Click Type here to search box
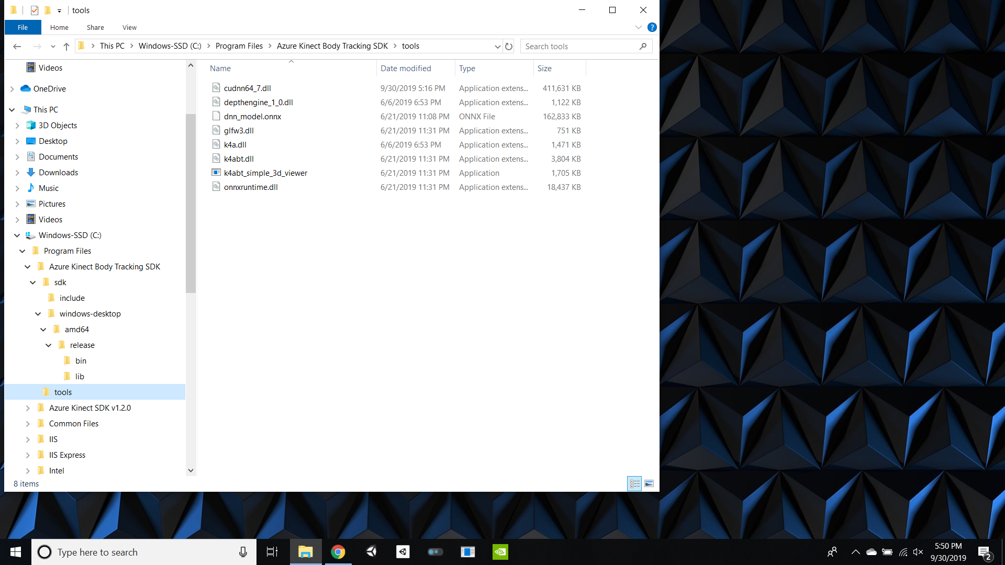1005x565 pixels. click(x=144, y=552)
